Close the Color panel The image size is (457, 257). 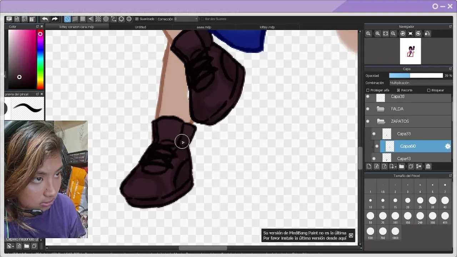(42, 26)
